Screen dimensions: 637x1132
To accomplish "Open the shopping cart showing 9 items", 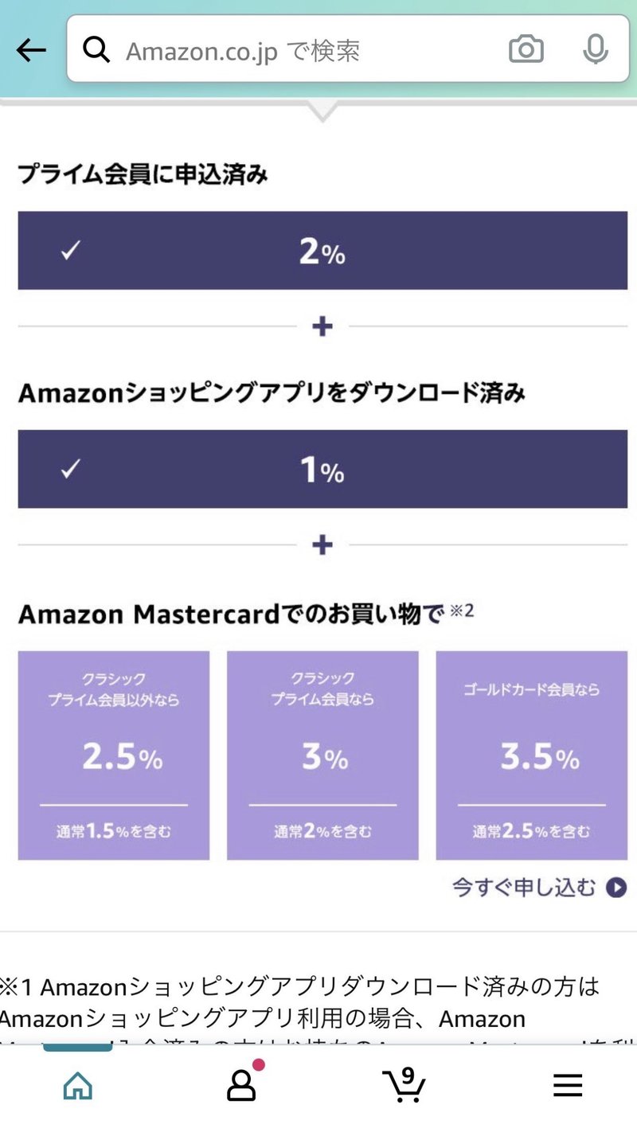I will pos(404,1086).
